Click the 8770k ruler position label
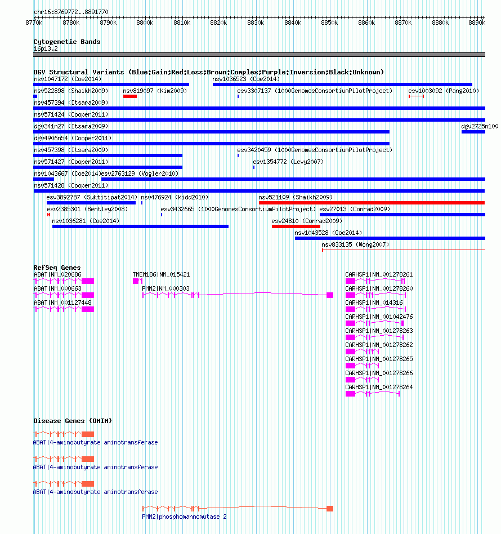This screenshot has height=534, width=501. click(34, 23)
